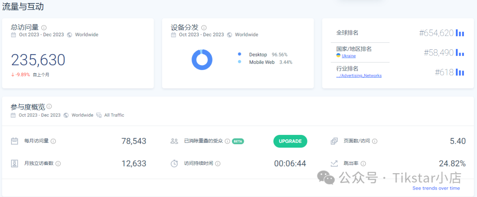The height and width of the screenshot is (197, 477).
Task: Click bar chart icon beside #618
Action: pos(460,72)
